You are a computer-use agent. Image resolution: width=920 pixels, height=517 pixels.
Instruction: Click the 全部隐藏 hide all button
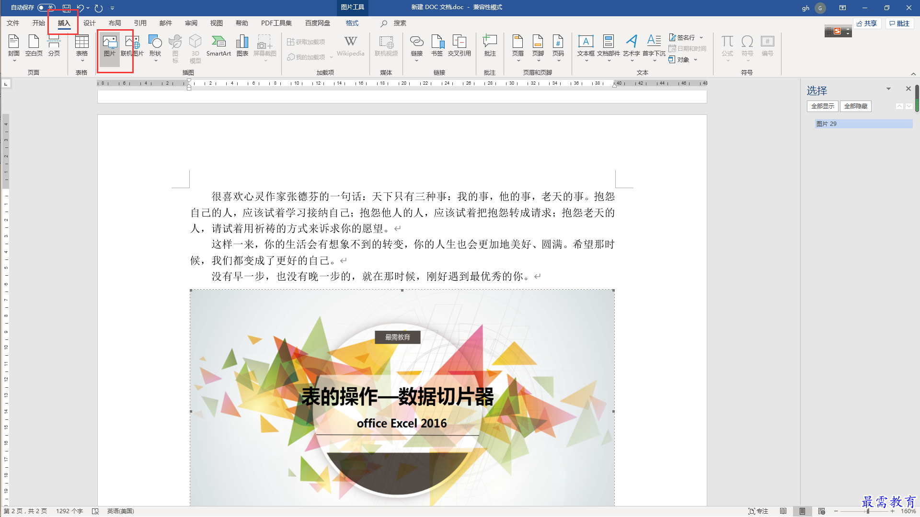click(x=856, y=106)
